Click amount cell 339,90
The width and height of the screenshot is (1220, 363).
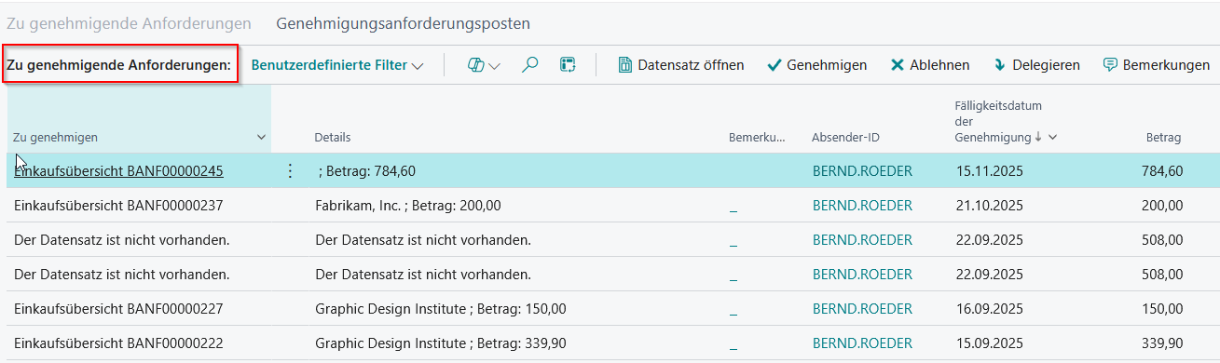1162,343
